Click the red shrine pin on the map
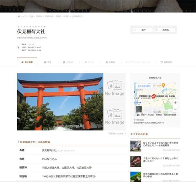The height and width of the screenshot is (182, 196). tap(154, 96)
